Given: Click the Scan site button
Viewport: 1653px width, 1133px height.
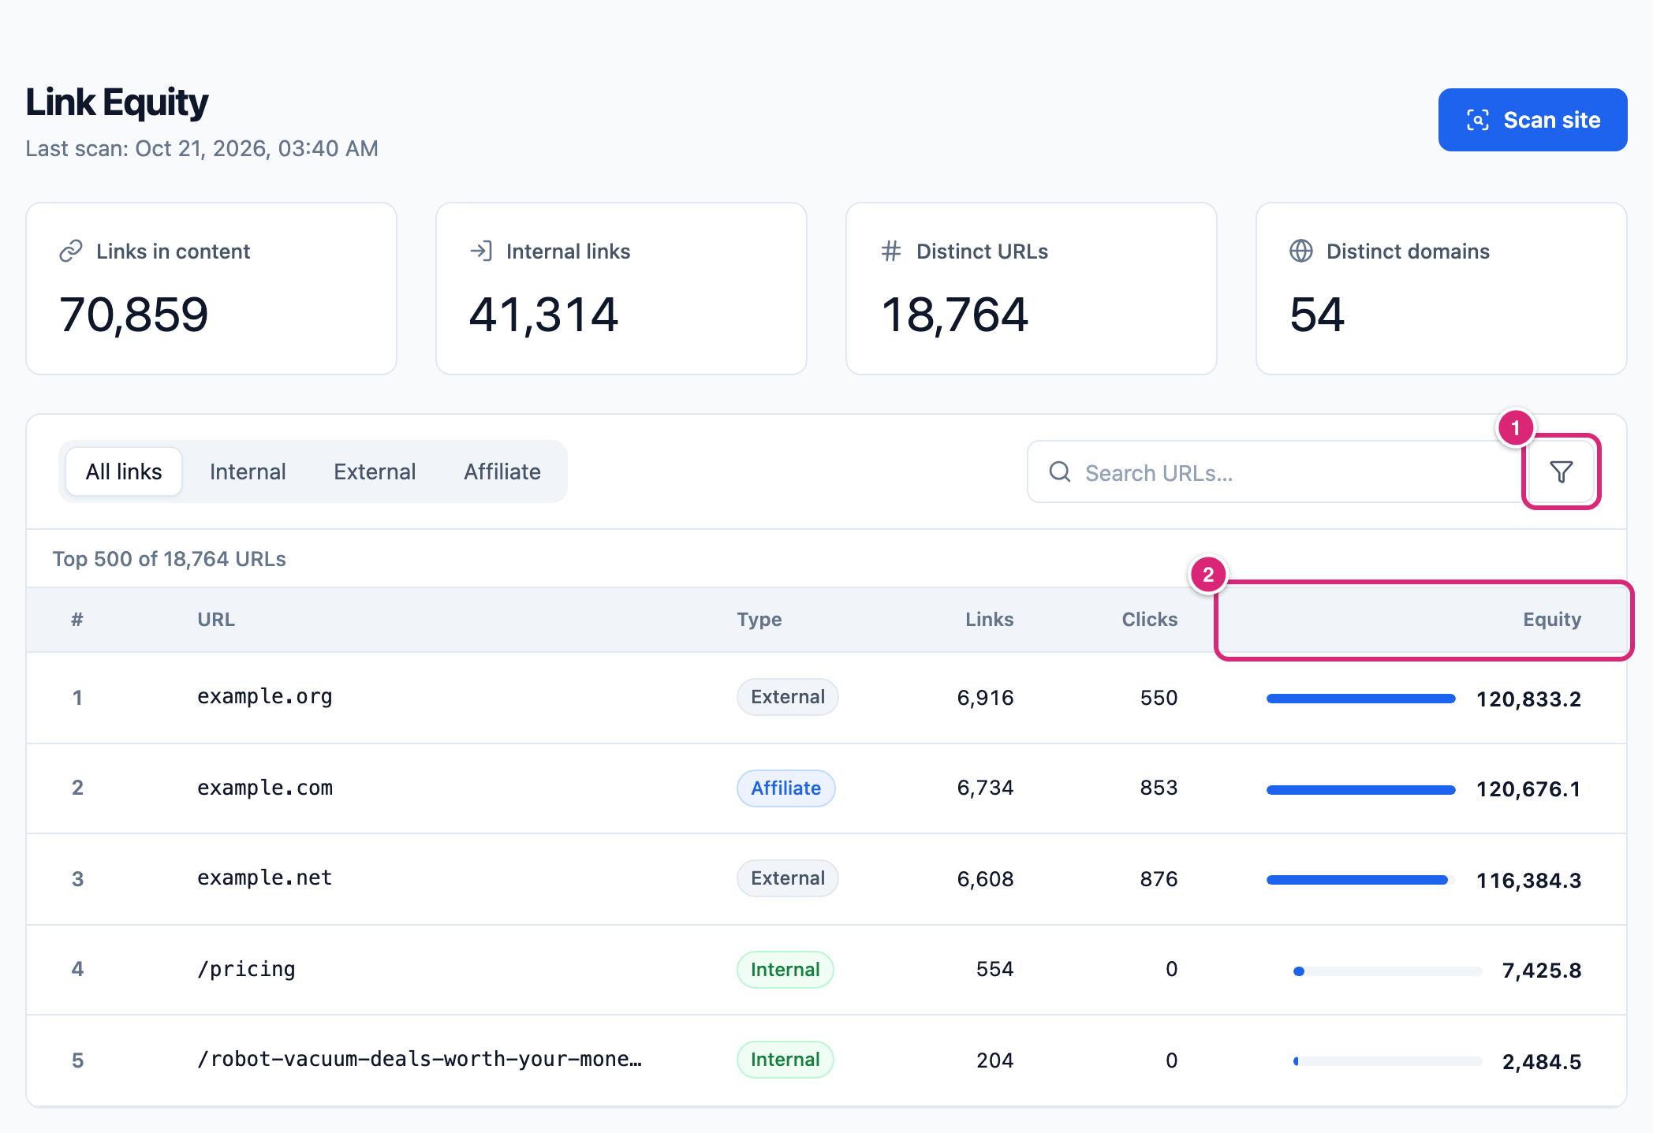Looking at the screenshot, I should coord(1532,120).
